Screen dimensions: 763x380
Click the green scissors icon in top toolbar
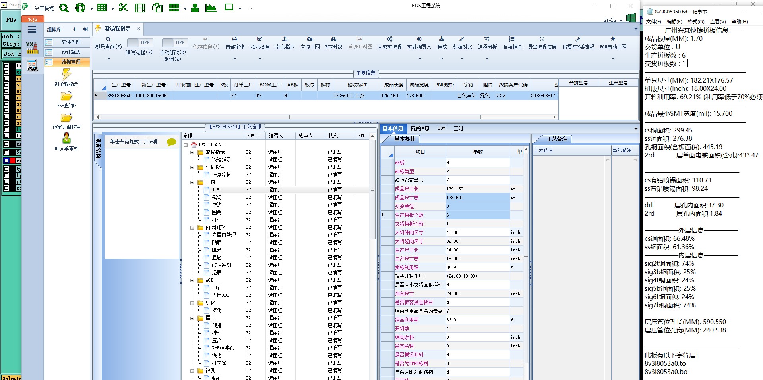click(123, 8)
